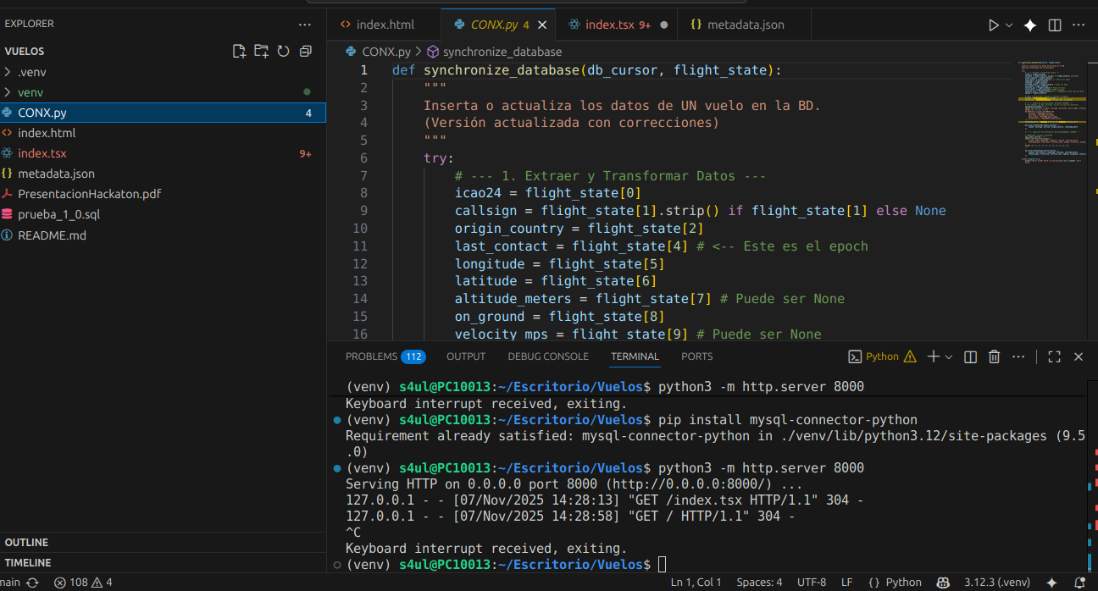This screenshot has height=591, width=1098.
Task: Open the prueba_1_0.sql file
Action: point(58,214)
